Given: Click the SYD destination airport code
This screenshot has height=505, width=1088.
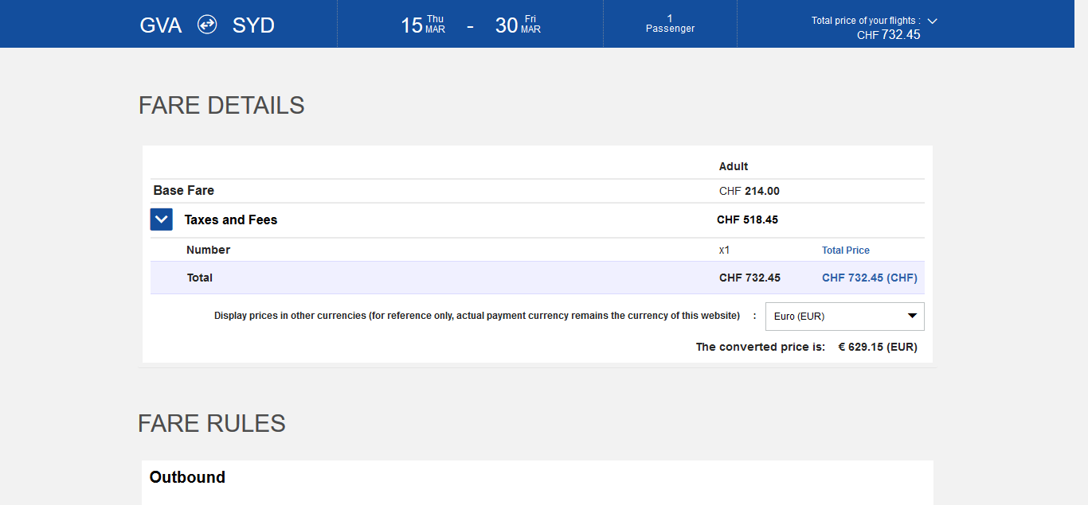Looking at the screenshot, I should (x=253, y=25).
